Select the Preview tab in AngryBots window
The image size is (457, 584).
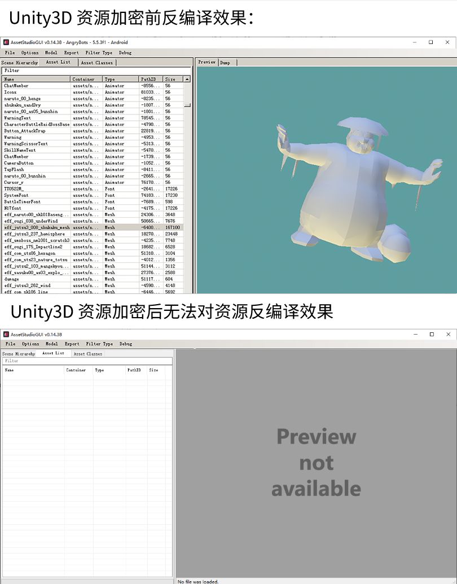pos(207,62)
